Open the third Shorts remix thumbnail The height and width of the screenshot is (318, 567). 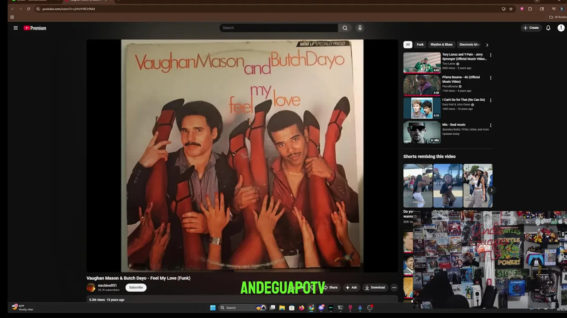click(478, 185)
